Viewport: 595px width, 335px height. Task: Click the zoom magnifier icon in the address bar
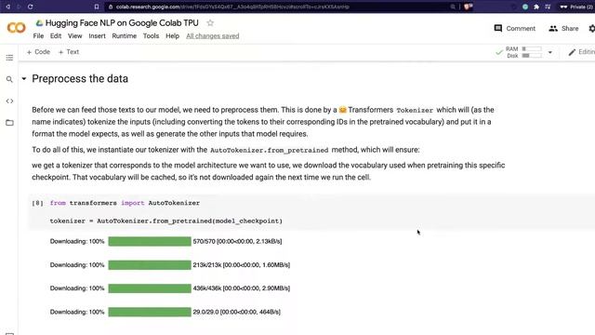pos(453,7)
